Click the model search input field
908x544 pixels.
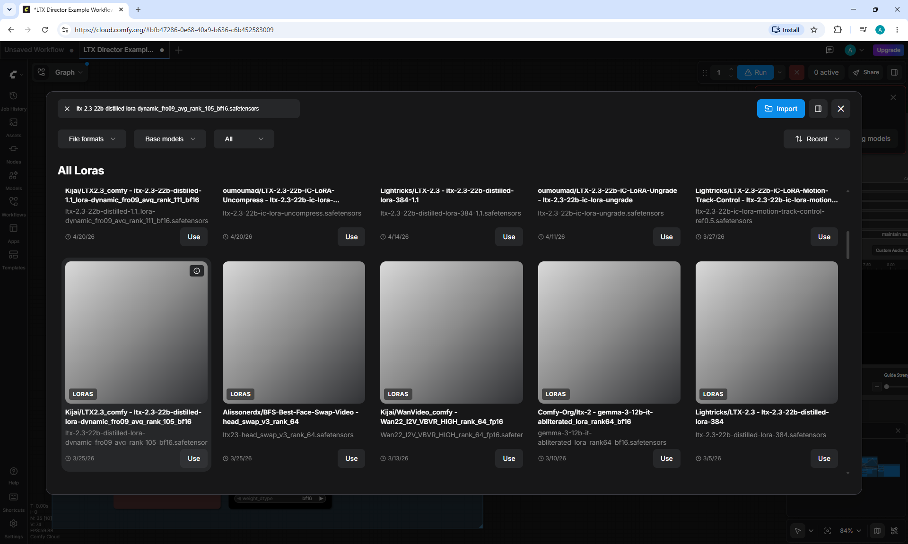(x=179, y=109)
